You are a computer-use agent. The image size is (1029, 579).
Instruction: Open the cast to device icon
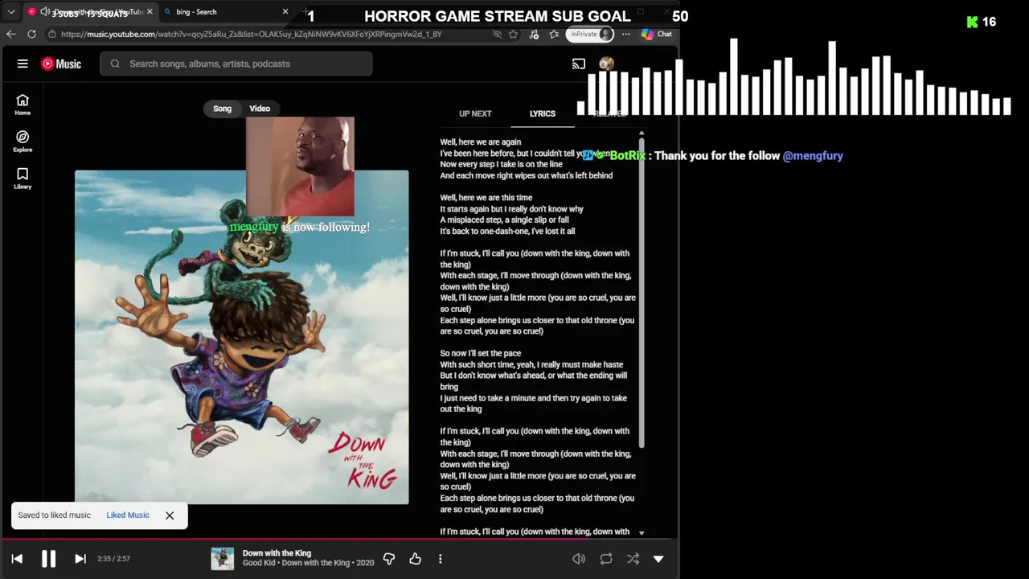(x=579, y=64)
